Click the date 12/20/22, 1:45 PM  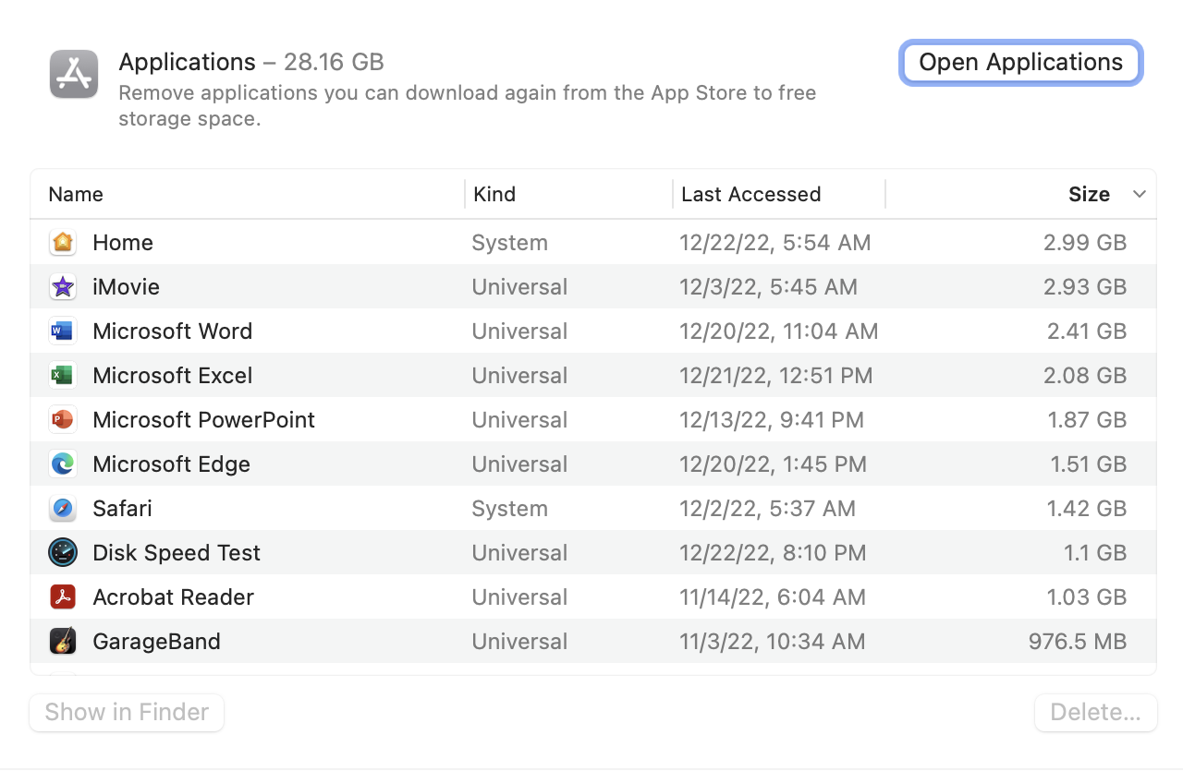(x=773, y=464)
